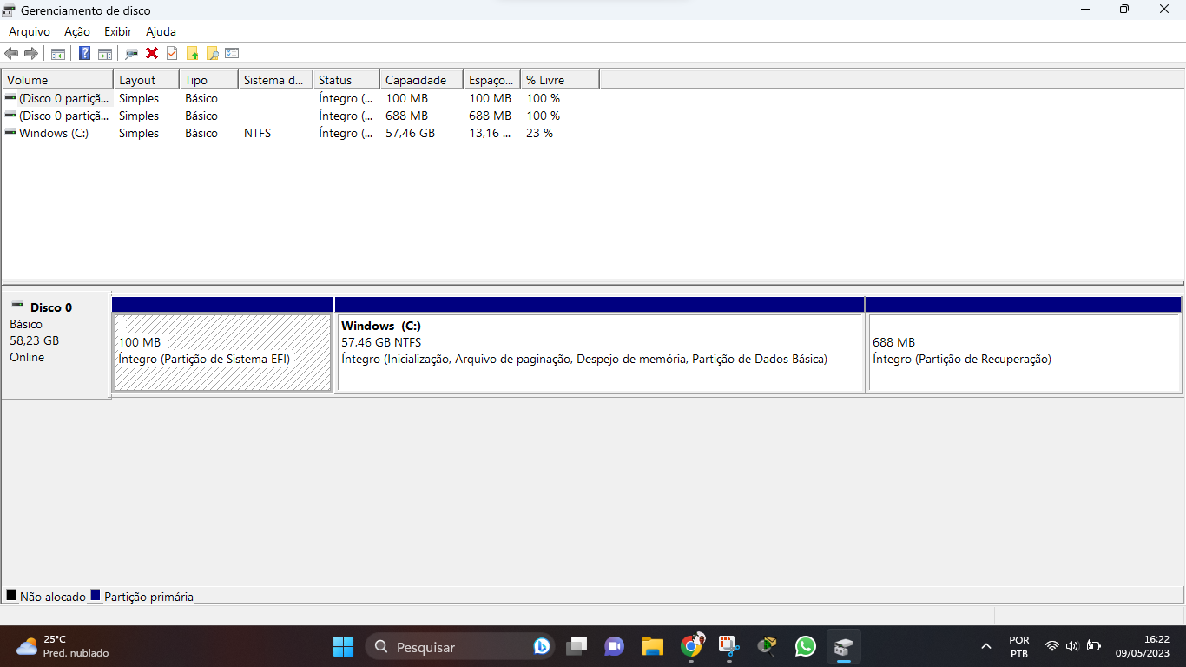Click the disk connect icon in toolbar

(x=131, y=54)
